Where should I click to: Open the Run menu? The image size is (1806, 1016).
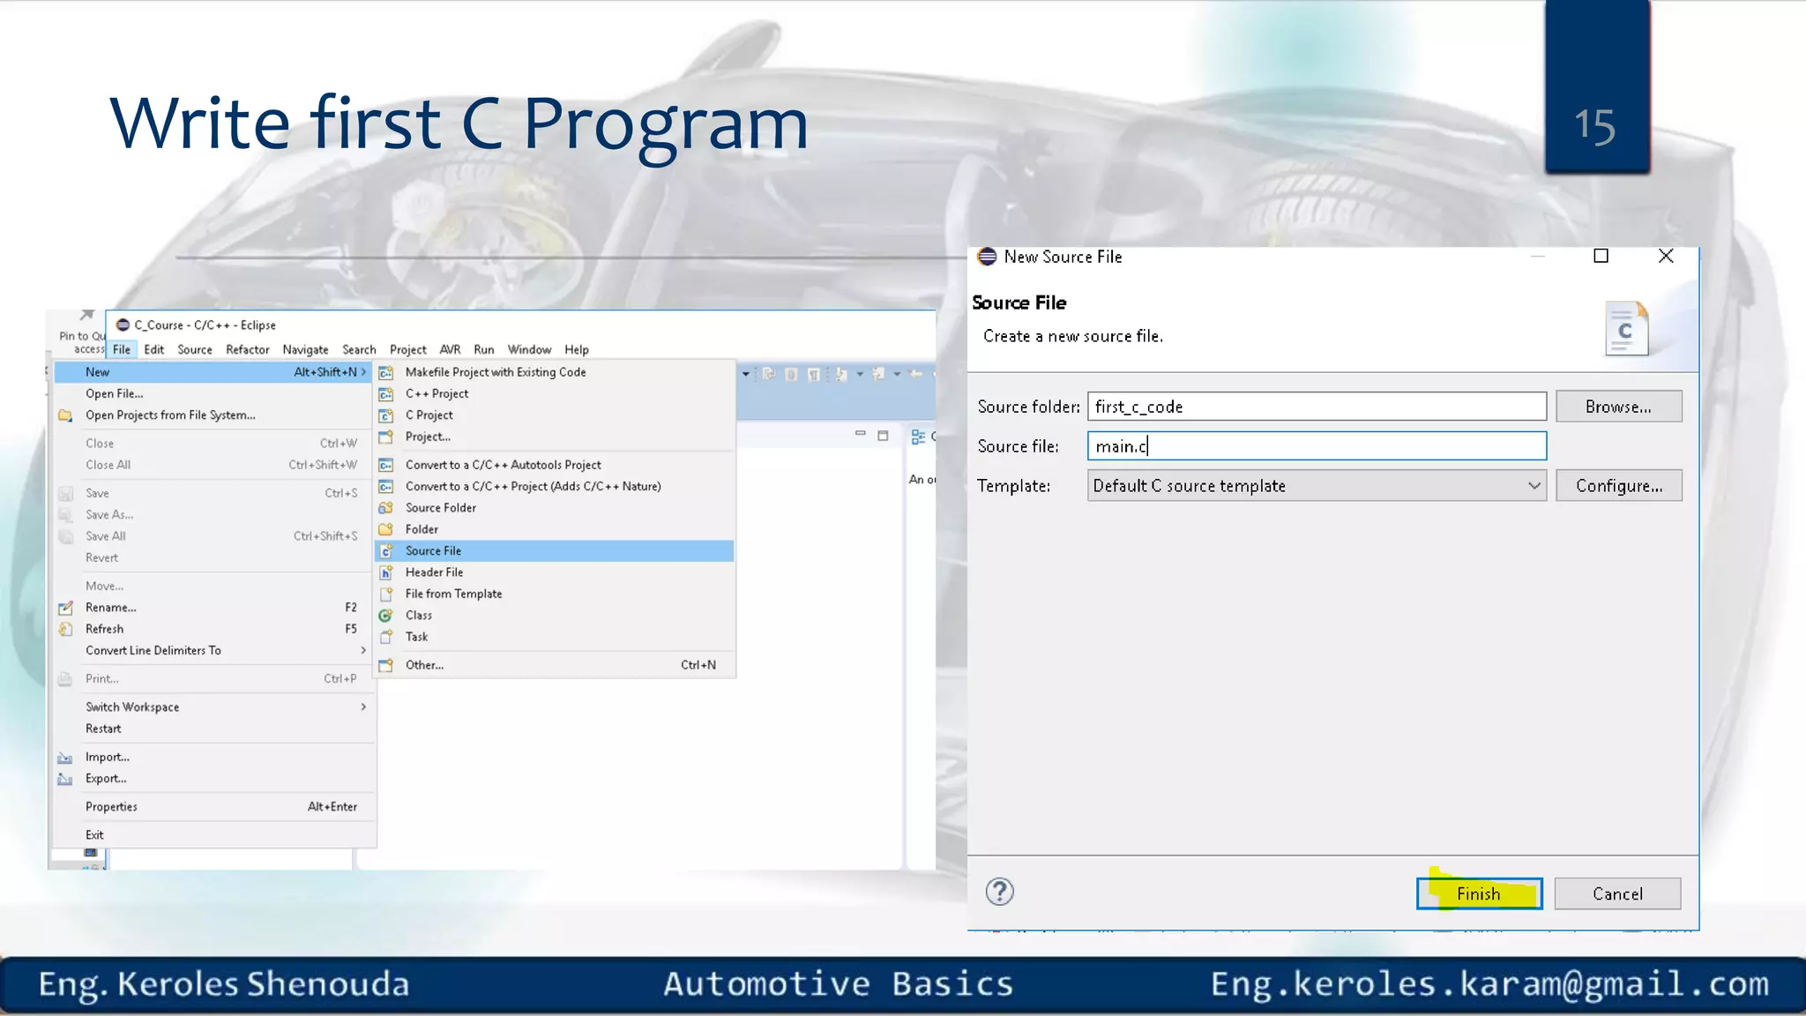484,349
